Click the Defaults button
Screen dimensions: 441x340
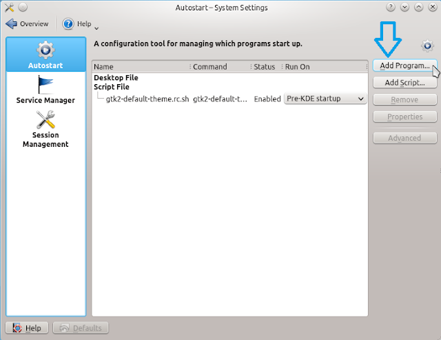click(81, 328)
